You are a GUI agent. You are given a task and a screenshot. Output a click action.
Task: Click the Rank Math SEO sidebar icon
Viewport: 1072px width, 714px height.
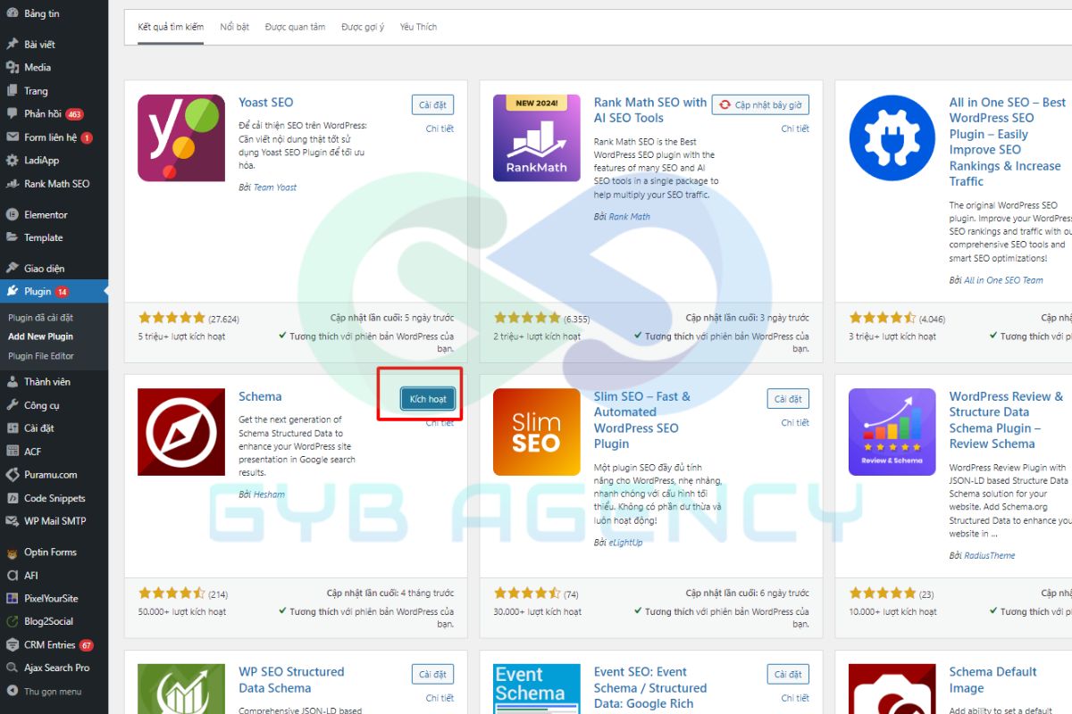pos(12,184)
